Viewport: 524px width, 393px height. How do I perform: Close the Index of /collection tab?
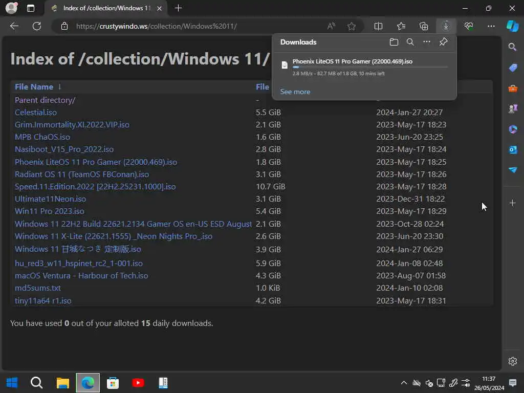pyautogui.click(x=160, y=8)
